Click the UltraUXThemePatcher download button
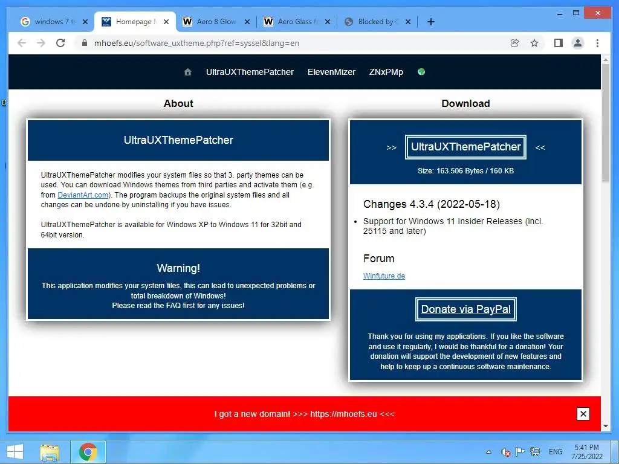Screen dimensions: 619x464 pyautogui.click(x=466, y=147)
